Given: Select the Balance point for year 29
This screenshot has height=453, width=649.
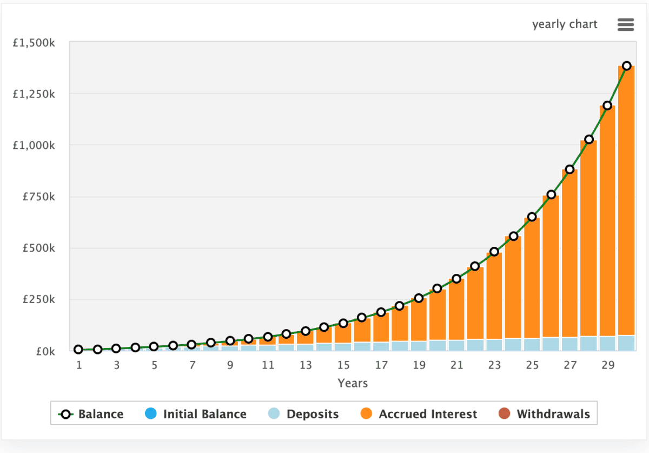Looking at the screenshot, I should [x=607, y=106].
